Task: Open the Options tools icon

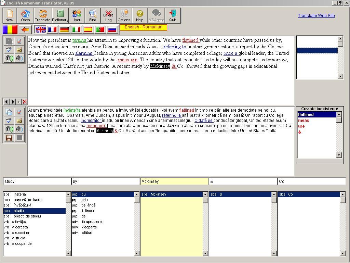Action: coord(124,15)
